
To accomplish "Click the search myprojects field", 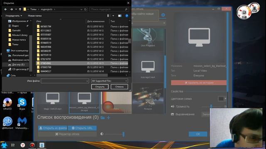I will [x=108, y=9].
